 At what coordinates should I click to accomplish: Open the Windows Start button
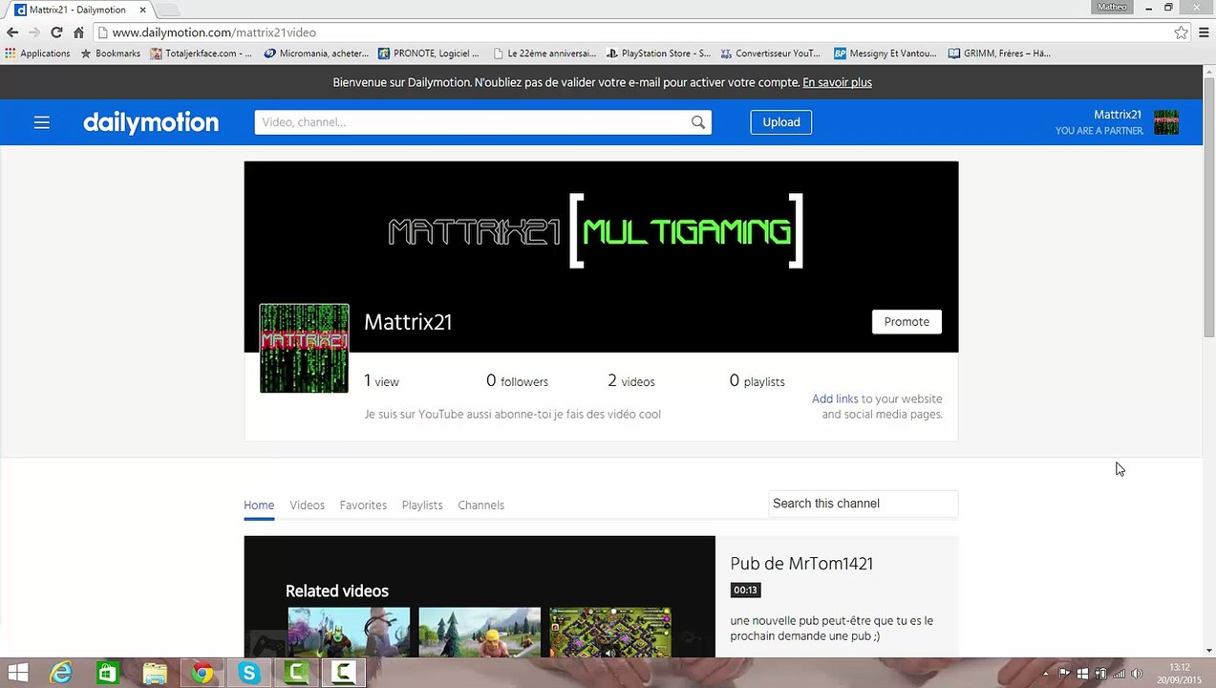point(17,674)
